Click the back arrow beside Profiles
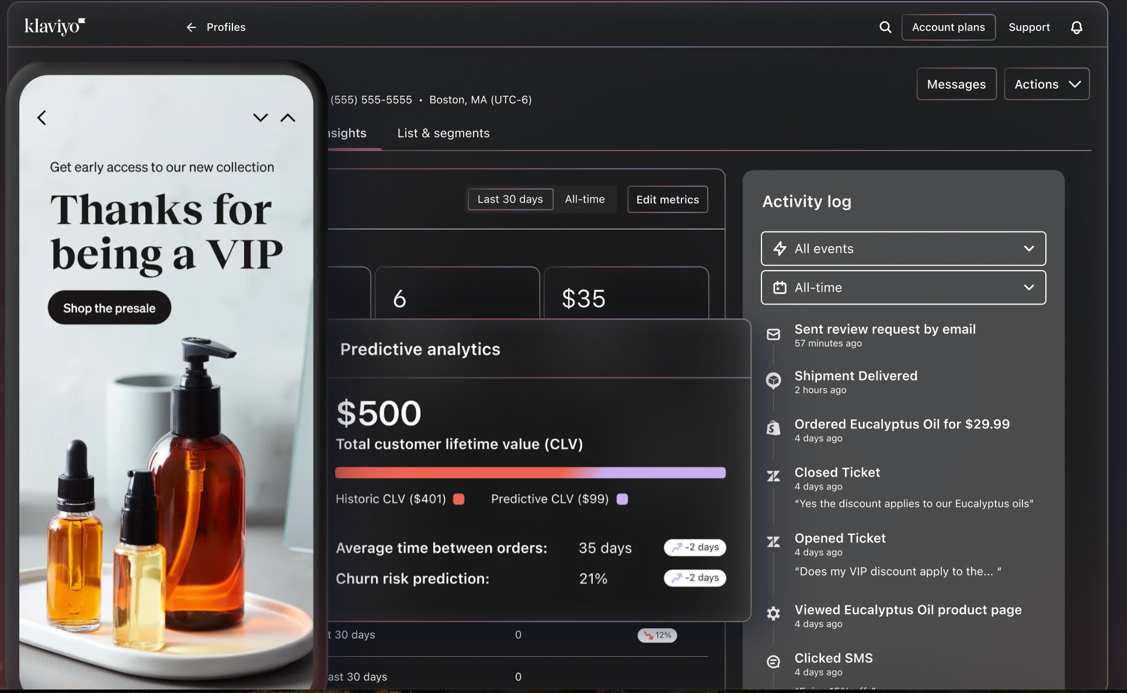1127x693 pixels. click(x=191, y=27)
